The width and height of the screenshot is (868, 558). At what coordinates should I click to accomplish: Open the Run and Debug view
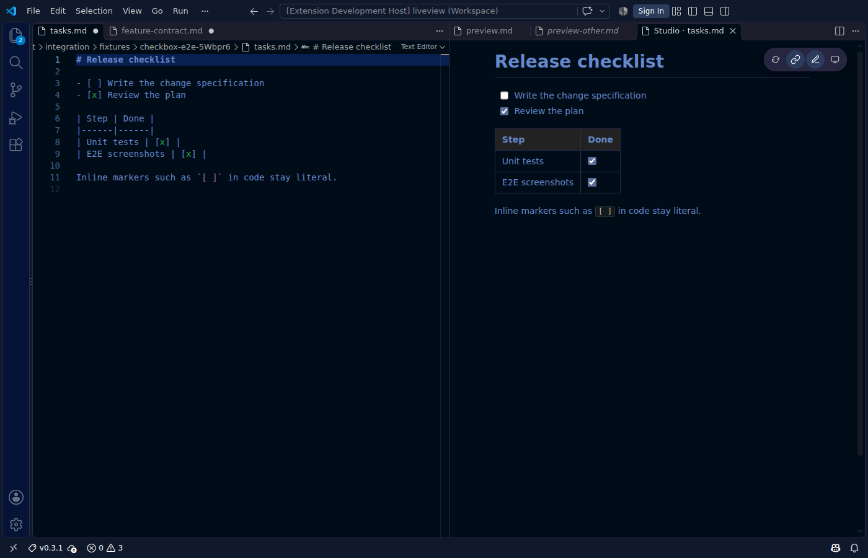pyautogui.click(x=16, y=118)
